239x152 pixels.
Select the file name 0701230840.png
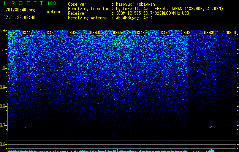[x=19, y=10]
